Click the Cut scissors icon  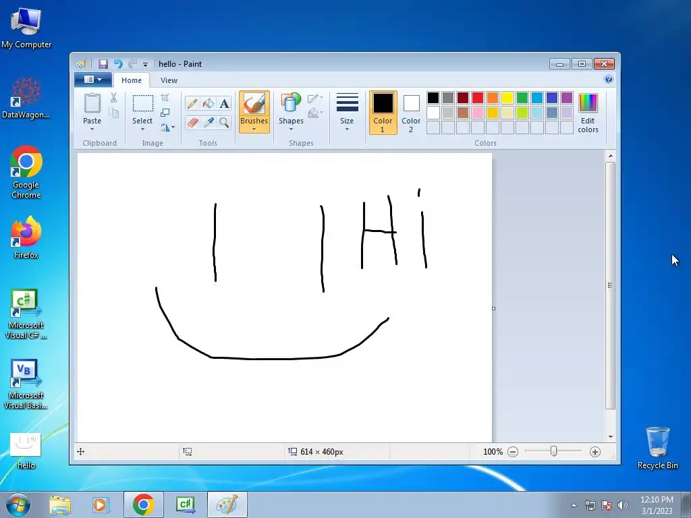tap(113, 98)
